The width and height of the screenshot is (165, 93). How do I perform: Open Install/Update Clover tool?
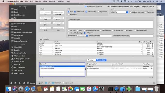click(22, 59)
